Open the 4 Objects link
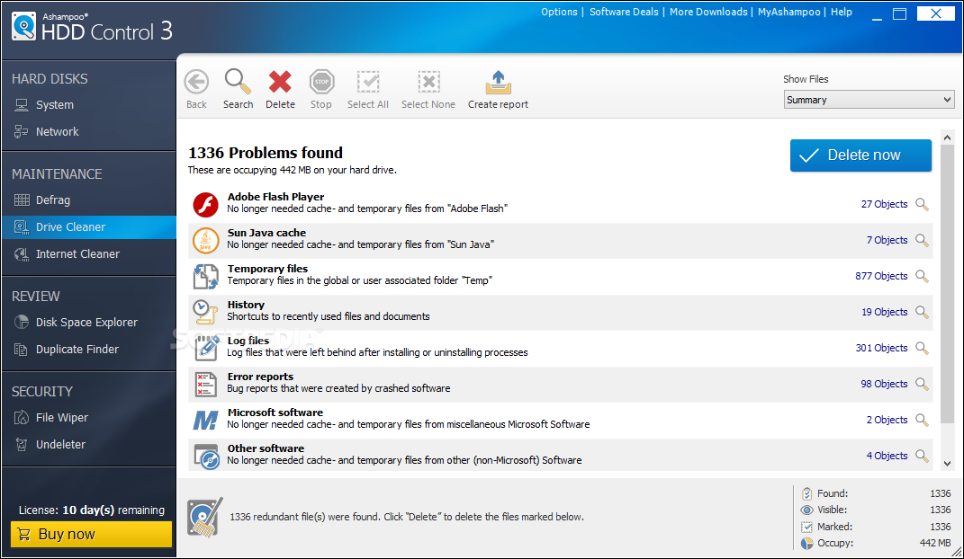This screenshot has width=964, height=559. (887, 456)
